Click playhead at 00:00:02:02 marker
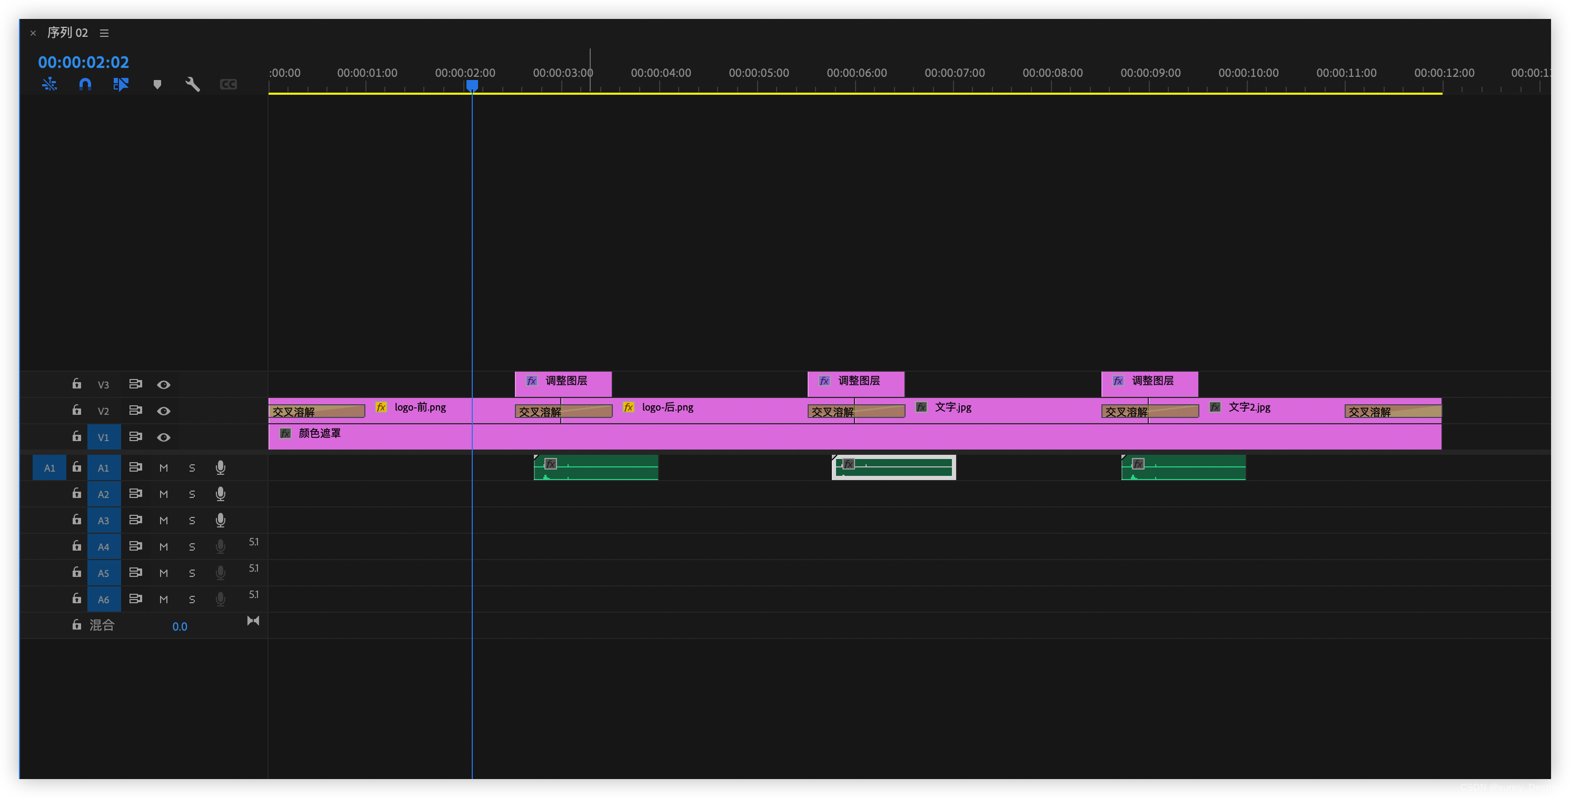Screen dimensions: 1570x798 (x=472, y=85)
